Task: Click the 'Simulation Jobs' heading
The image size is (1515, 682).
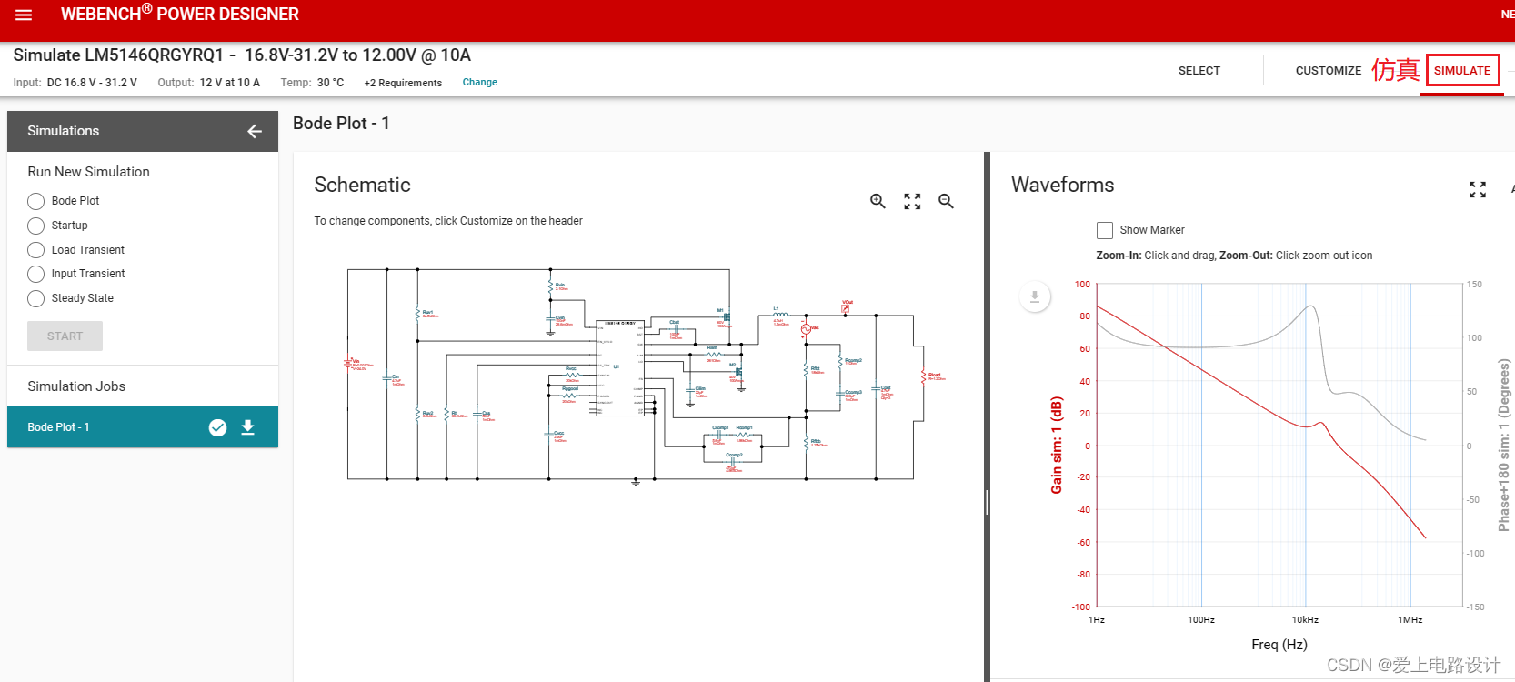Action: coord(76,386)
